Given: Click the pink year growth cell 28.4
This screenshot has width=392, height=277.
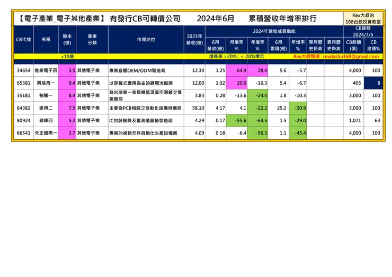Looking at the screenshot, I should pyautogui.click(x=257, y=70).
